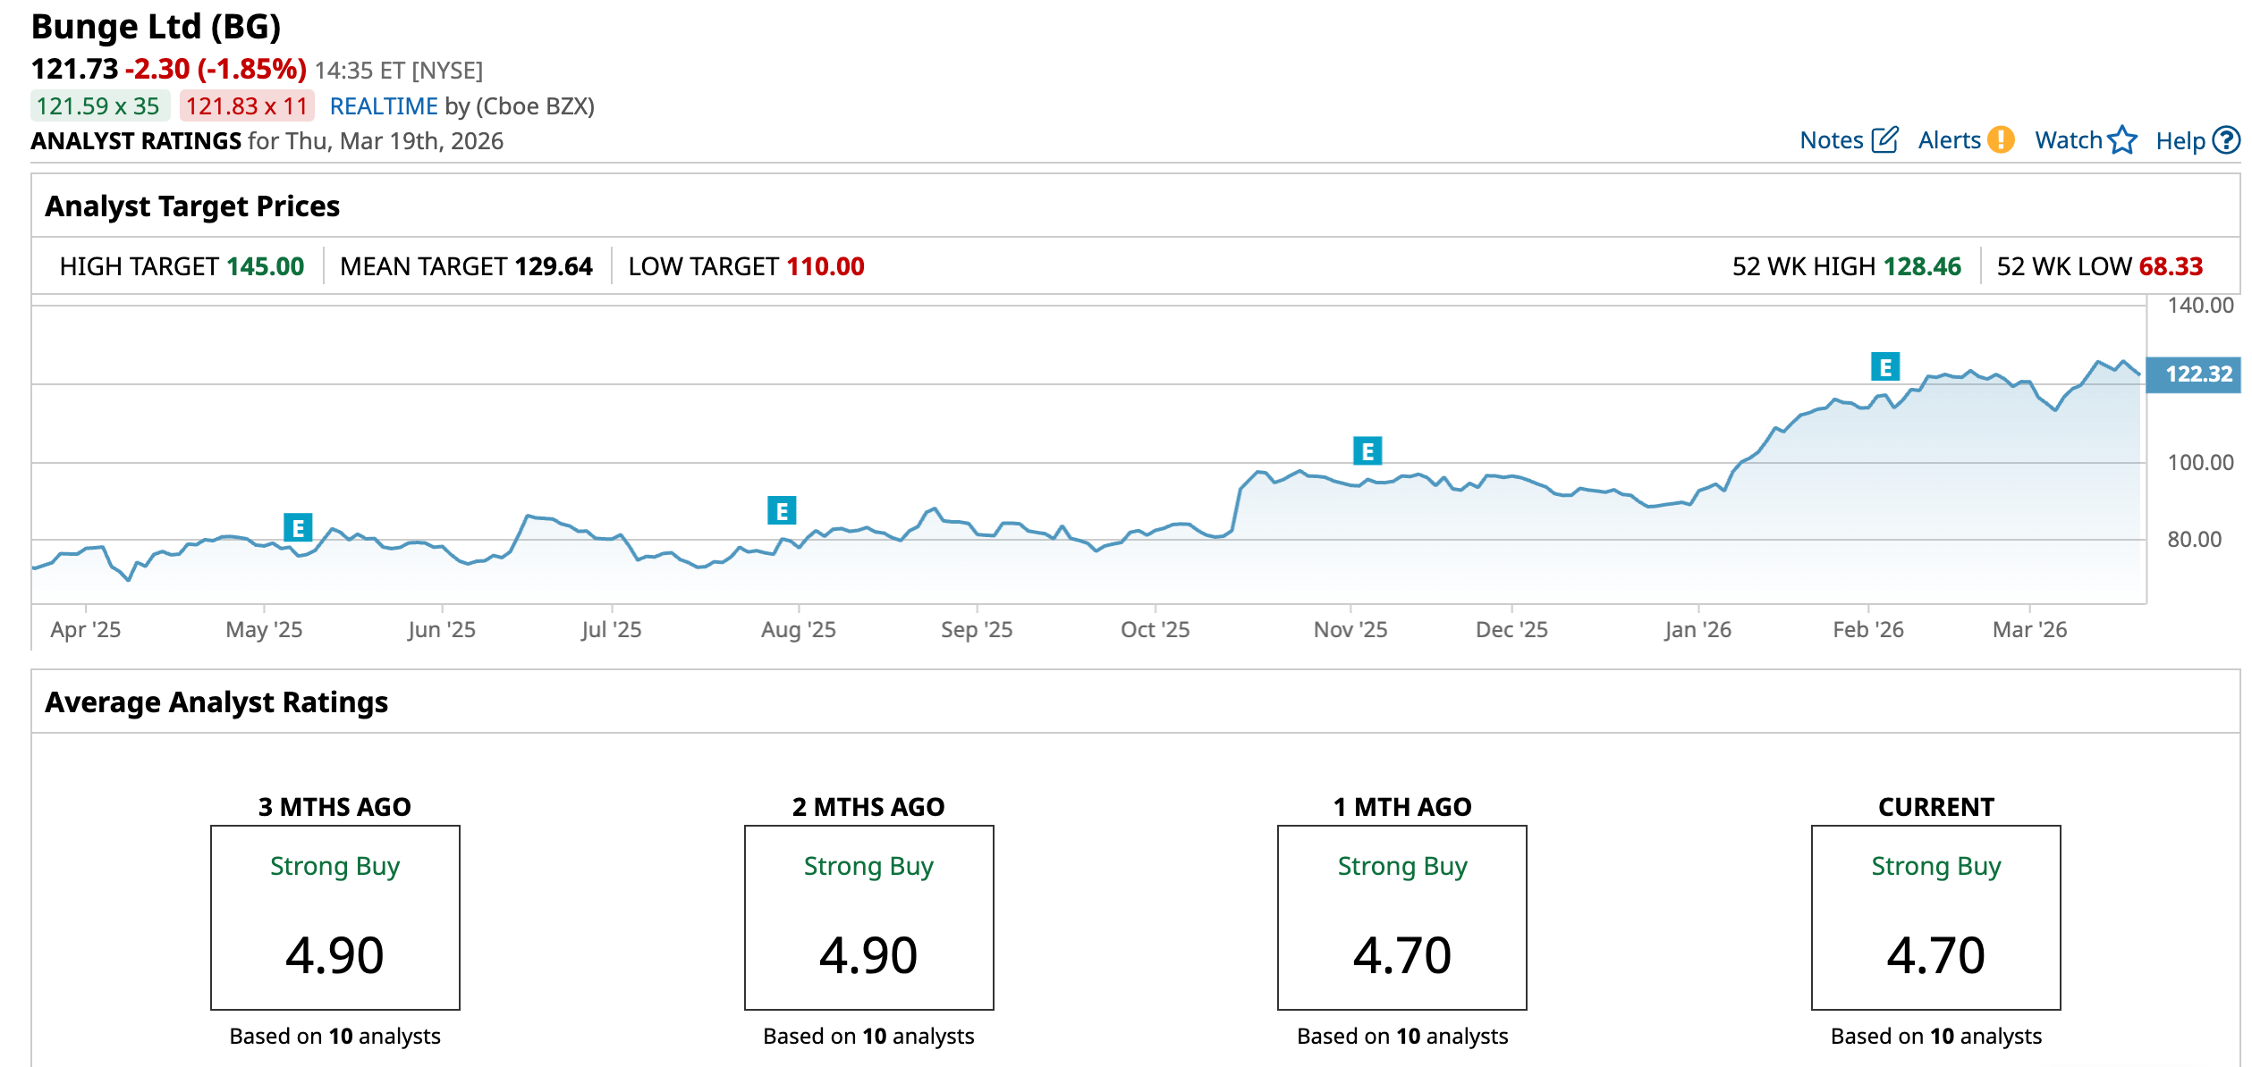Click the Alerts text link
The width and height of the screenshot is (2252, 1067).
coord(1949,140)
